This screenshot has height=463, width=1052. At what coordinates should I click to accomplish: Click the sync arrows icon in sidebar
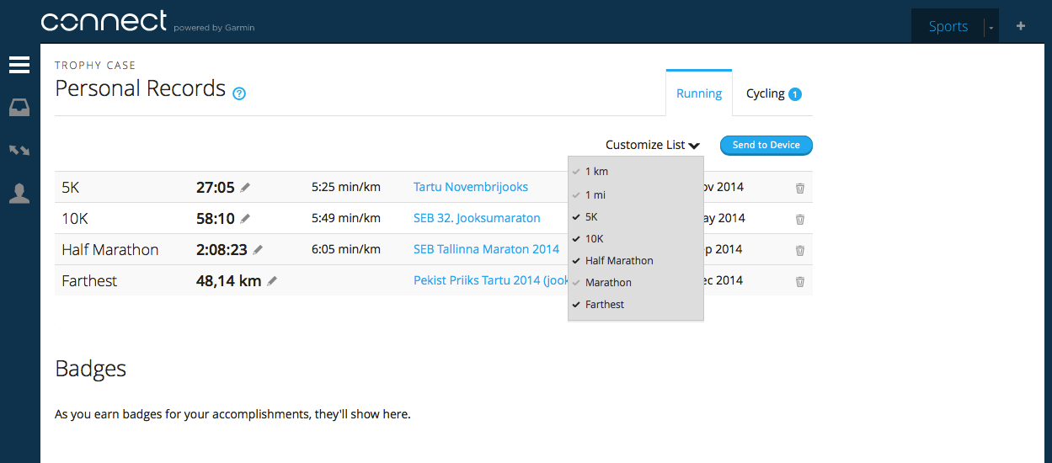point(19,151)
